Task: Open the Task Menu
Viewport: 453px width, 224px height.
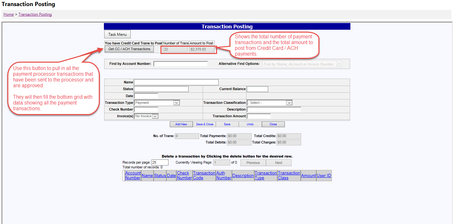Action: pyautogui.click(x=117, y=34)
